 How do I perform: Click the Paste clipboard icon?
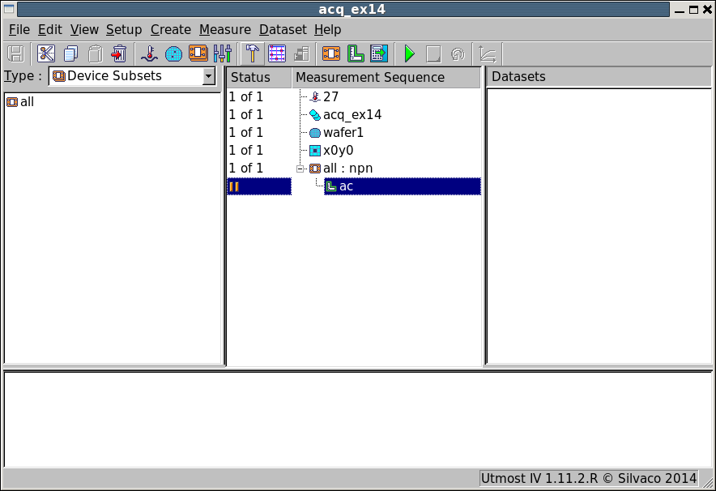pos(95,54)
